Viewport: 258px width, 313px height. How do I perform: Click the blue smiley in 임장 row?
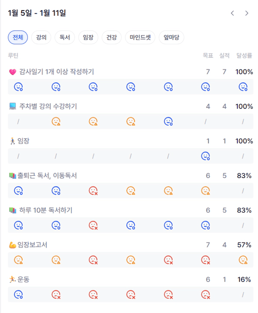point(206,156)
